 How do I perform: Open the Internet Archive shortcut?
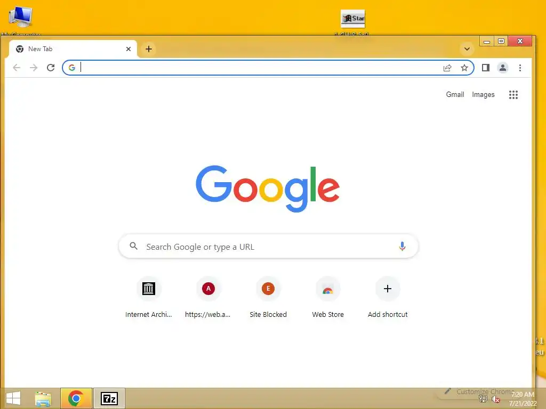(149, 297)
